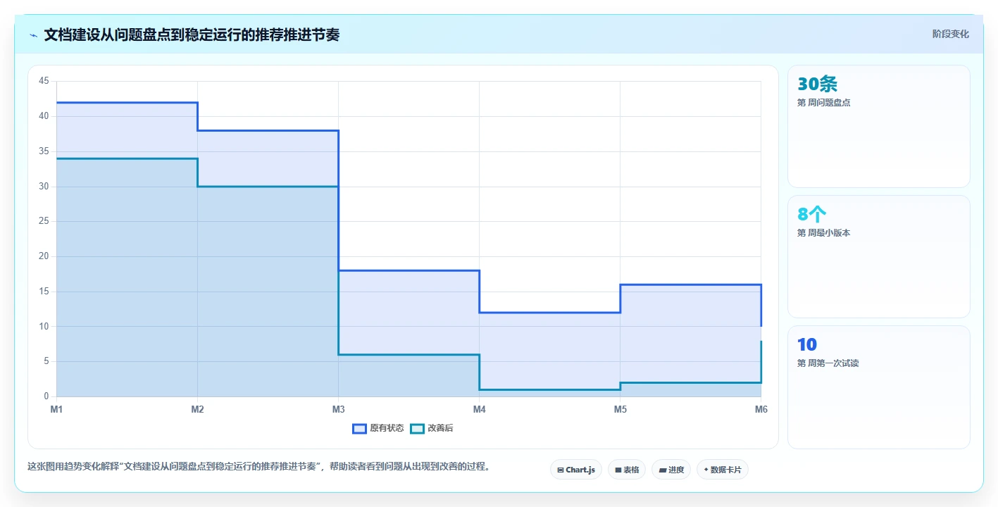Click the 20 y-axis tick value

[44, 256]
